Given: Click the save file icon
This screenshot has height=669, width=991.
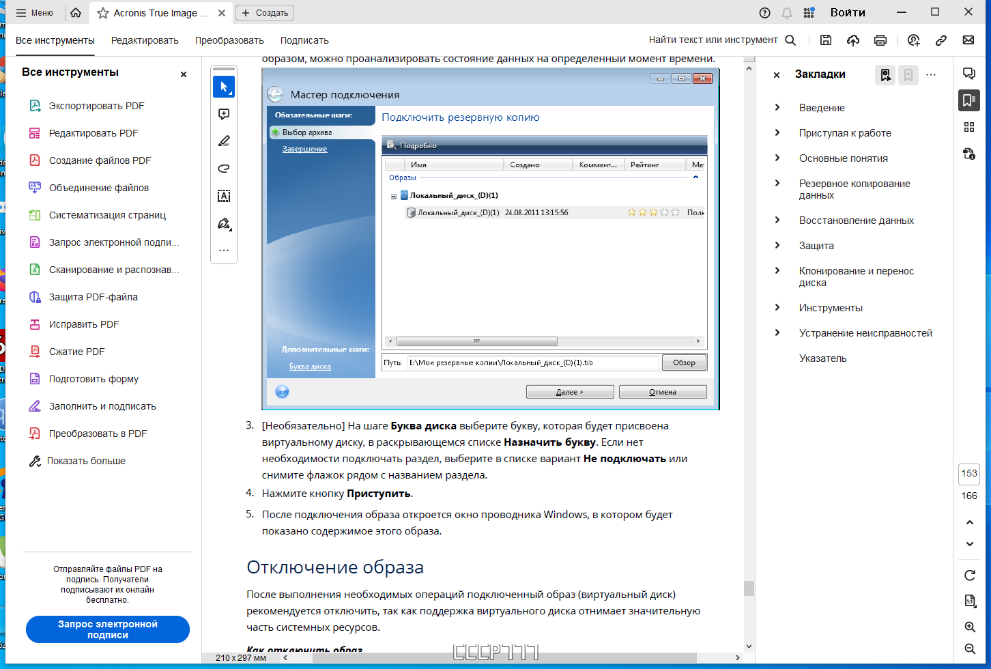Looking at the screenshot, I should pyautogui.click(x=826, y=40).
